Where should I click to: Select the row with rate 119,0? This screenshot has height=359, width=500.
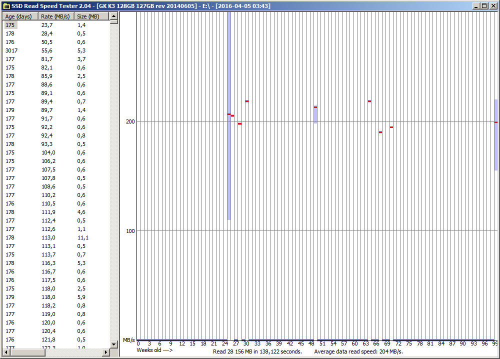[56, 314]
